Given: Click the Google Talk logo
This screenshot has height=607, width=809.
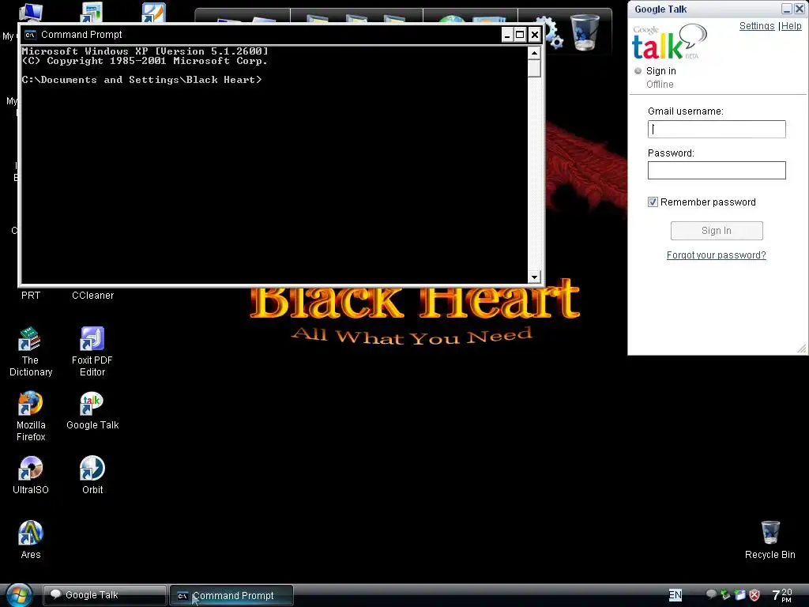Looking at the screenshot, I should (670, 42).
